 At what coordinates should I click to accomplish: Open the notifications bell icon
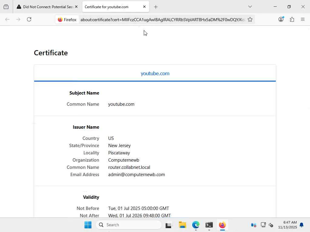click(302, 225)
